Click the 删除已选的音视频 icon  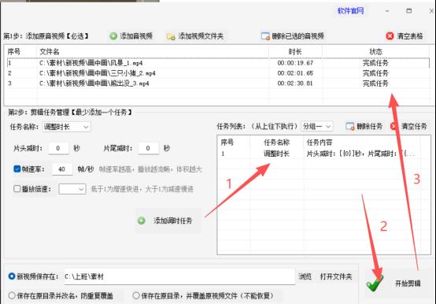pyautogui.click(x=265, y=36)
